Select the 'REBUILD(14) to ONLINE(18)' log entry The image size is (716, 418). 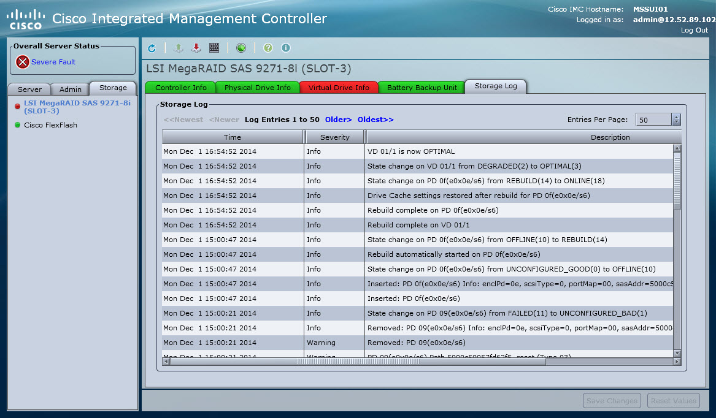click(418, 181)
